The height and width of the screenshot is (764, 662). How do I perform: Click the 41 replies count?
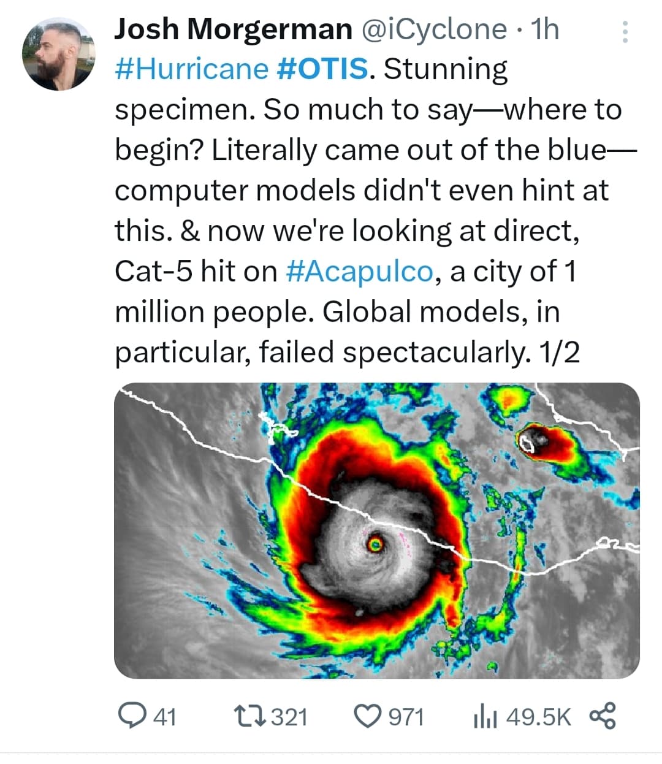[x=164, y=716]
